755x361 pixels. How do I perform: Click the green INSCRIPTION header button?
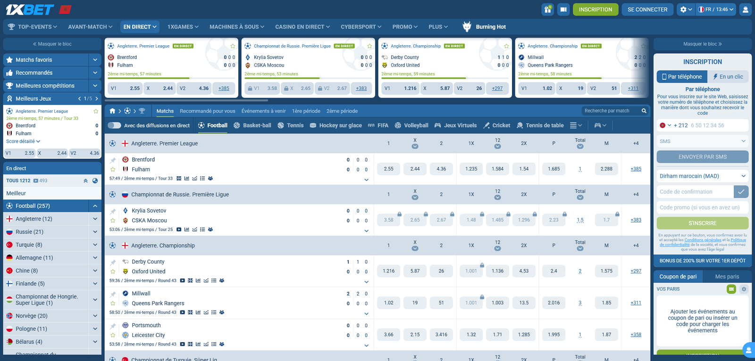click(x=596, y=9)
